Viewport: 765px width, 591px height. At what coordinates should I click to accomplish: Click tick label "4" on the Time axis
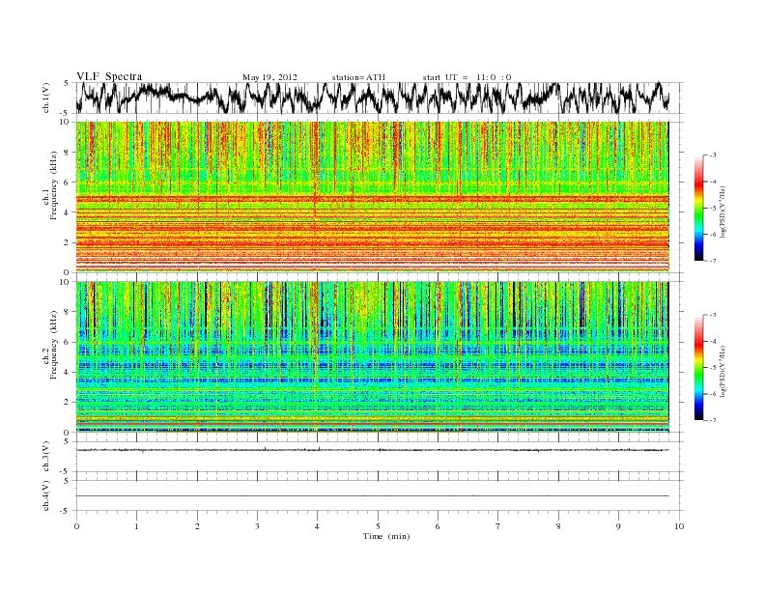coord(318,526)
